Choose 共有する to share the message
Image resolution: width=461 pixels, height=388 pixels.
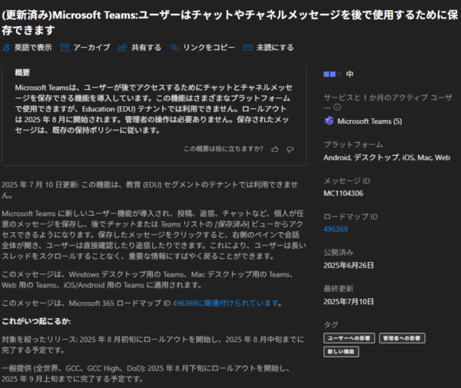pos(146,48)
